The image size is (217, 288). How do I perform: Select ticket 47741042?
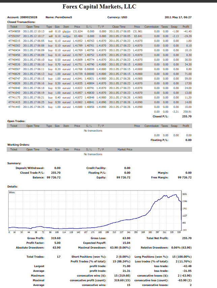tap(14, 93)
